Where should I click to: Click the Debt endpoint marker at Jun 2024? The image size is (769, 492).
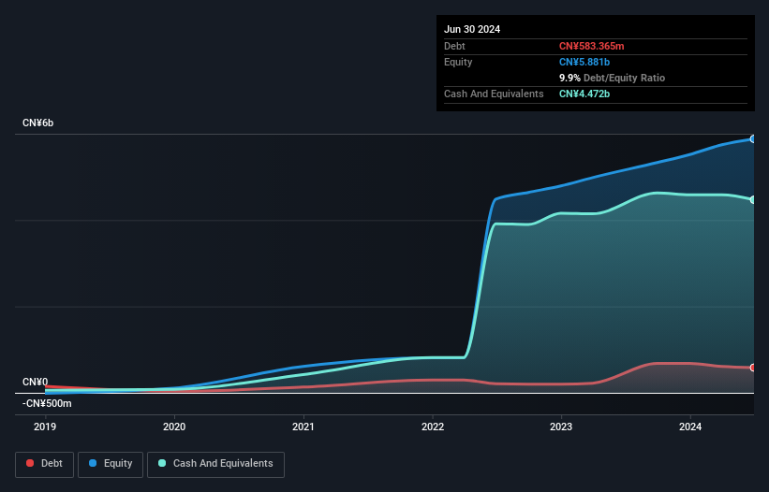pyautogui.click(x=752, y=368)
